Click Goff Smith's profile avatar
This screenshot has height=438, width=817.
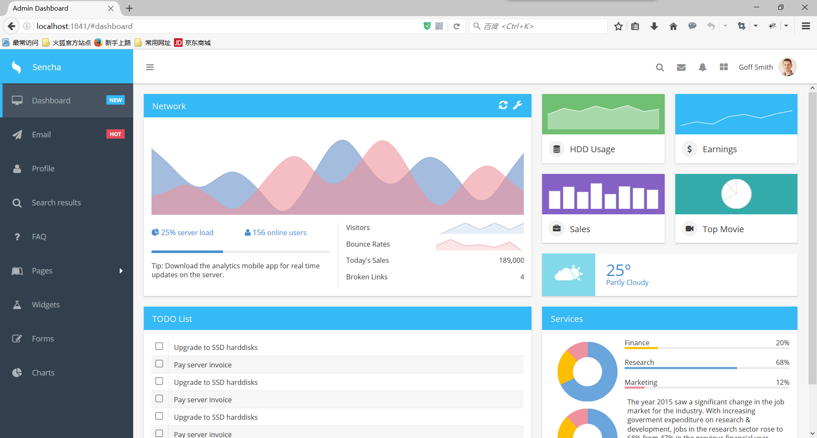coord(788,67)
